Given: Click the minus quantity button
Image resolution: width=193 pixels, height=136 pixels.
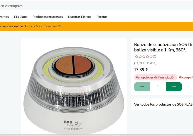Looking at the screenshot, I should (142, 87).
